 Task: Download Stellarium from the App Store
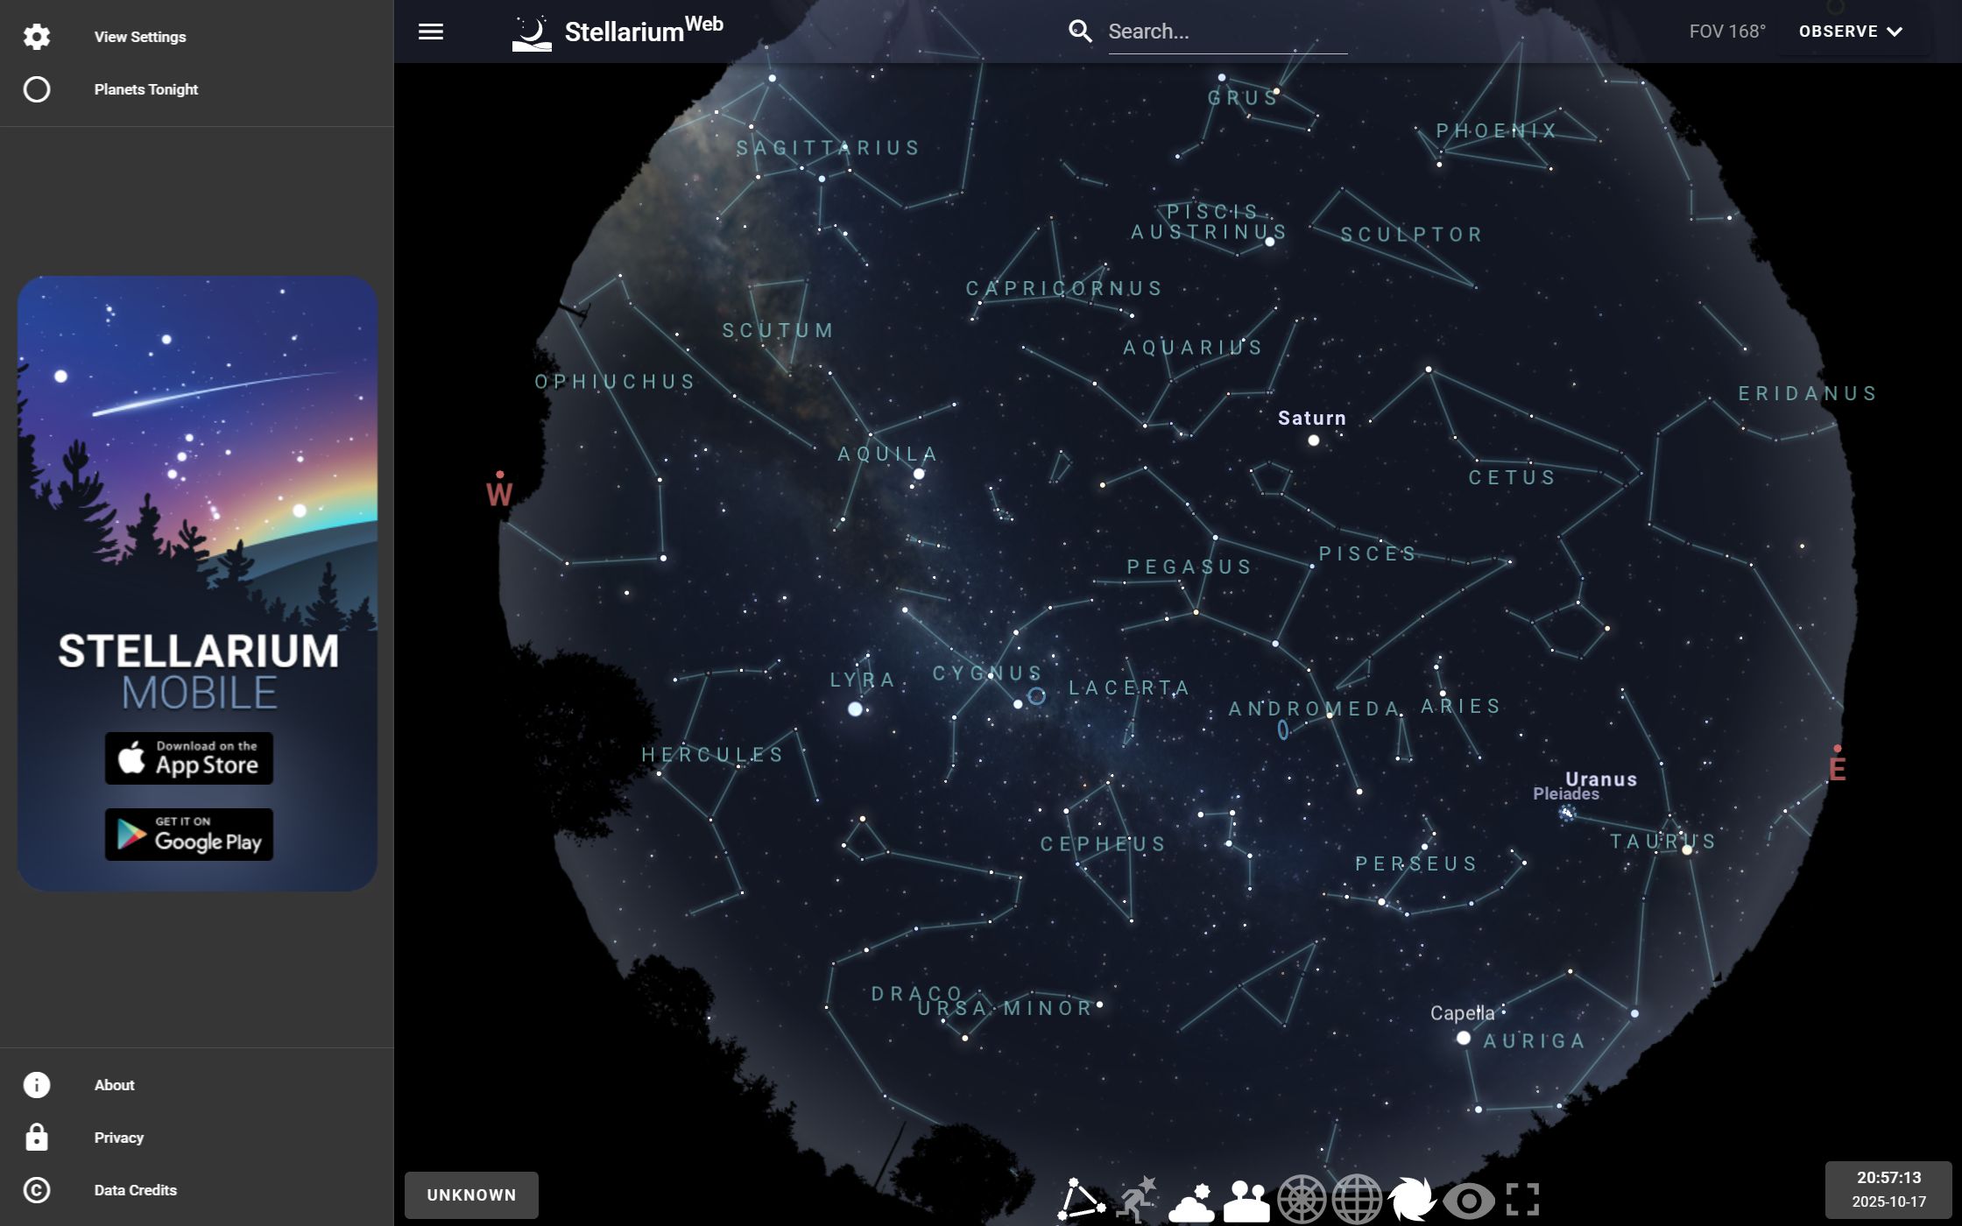coord(189,757)
